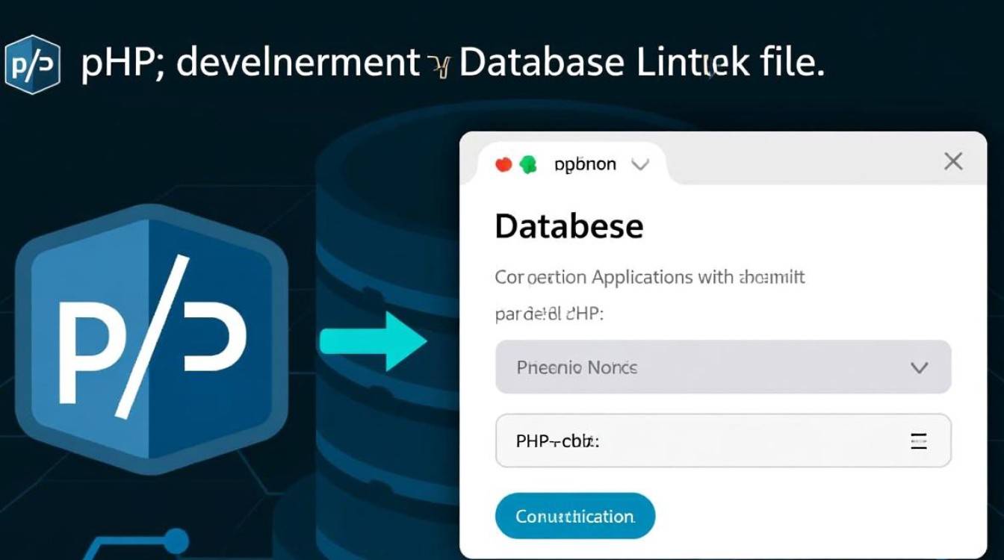Click into the PHP-cbk input field
The height and width of the screenshot is (560, 1004).
pyautogui.click(x=702, y=441)
